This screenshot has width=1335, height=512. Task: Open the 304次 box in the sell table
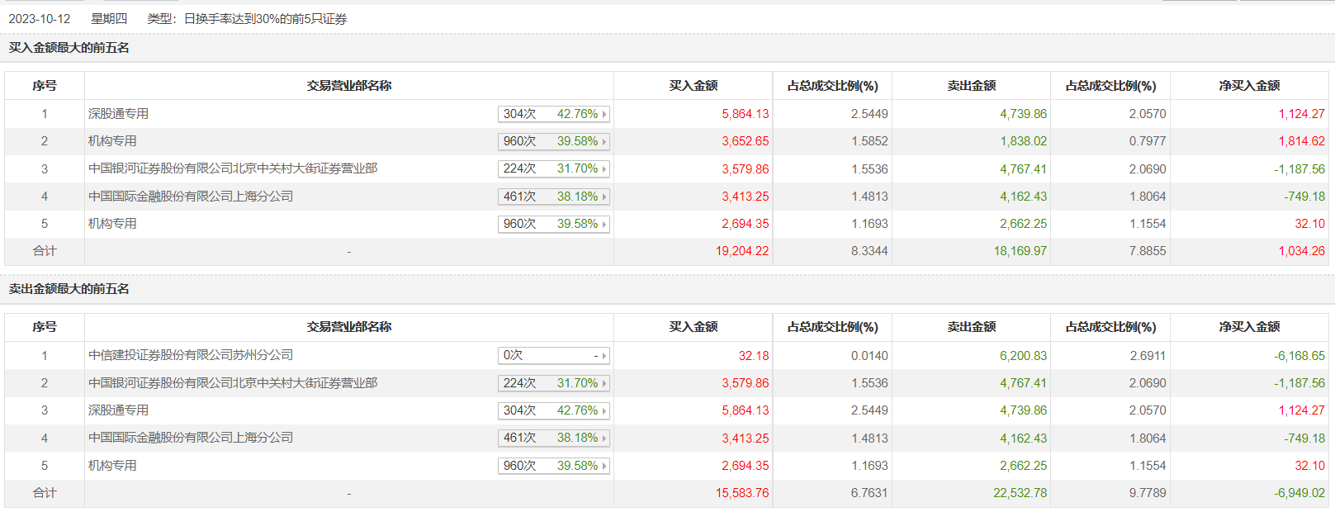tap(553, 410)
